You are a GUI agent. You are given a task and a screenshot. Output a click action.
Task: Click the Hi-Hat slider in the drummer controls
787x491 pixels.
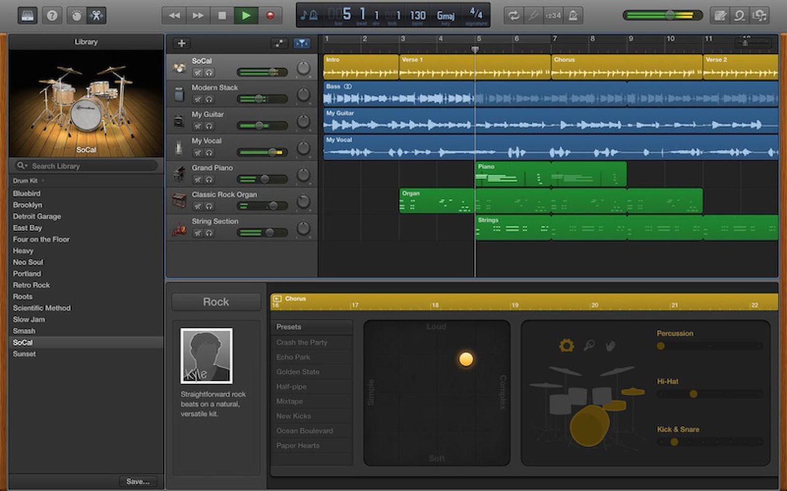point(694,393)
